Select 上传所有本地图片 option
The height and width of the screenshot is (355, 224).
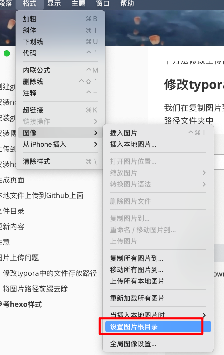[x=137, y=281]
